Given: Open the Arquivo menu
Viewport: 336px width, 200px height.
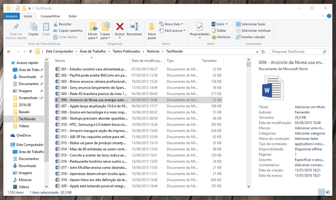Looking at the screenshot, I should [x=12, y=16].
